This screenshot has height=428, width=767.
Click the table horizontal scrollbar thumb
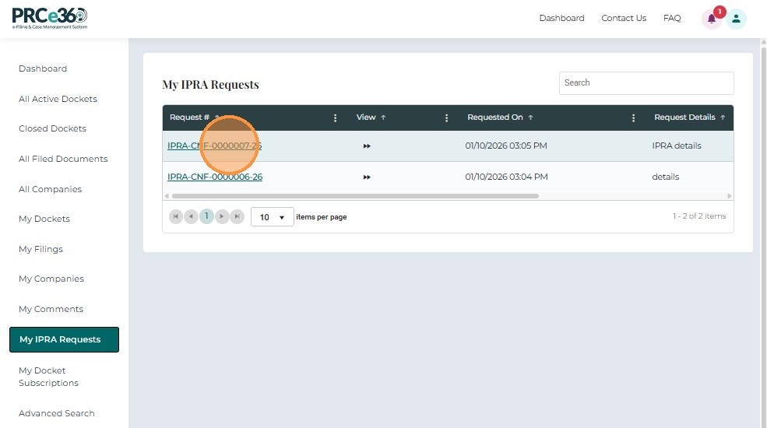coord(355,196)
